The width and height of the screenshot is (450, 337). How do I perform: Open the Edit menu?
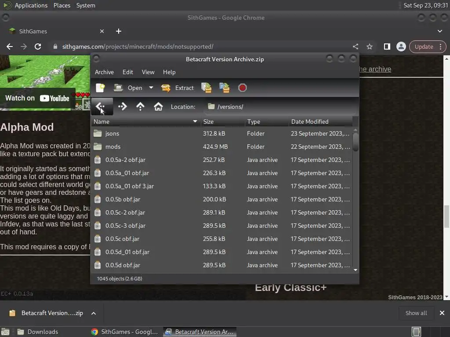[128, 72]
